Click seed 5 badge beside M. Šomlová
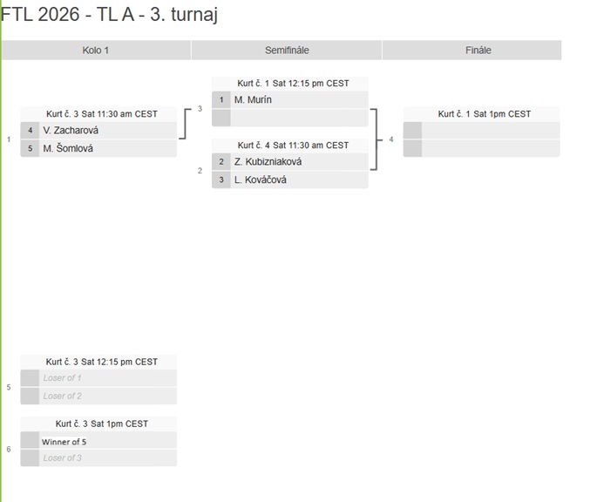The image size is (604, 502). point(30,148)
